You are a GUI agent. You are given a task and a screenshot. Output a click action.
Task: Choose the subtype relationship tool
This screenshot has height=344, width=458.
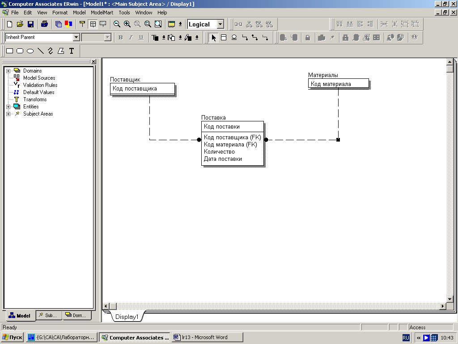(234, 38)
